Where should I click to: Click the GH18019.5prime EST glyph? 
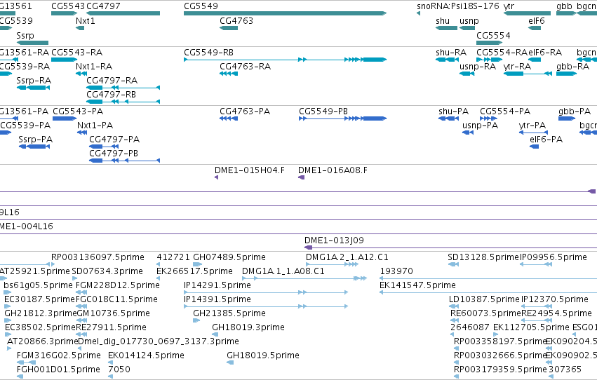(230, 362)
